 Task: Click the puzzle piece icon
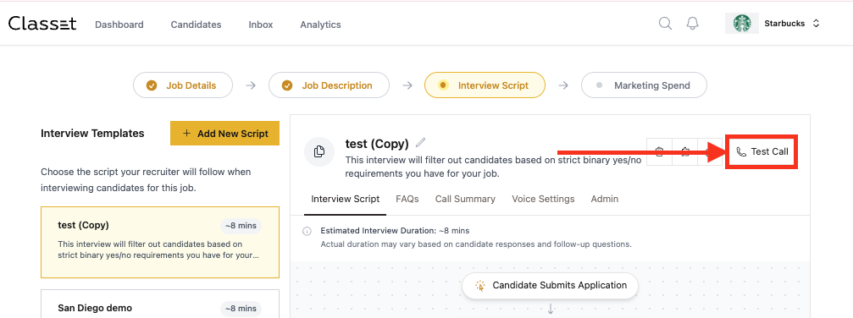tap(685, 151)
